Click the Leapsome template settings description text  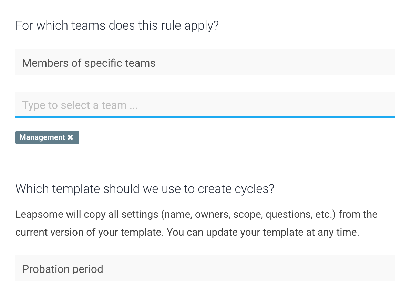point(196,223)
